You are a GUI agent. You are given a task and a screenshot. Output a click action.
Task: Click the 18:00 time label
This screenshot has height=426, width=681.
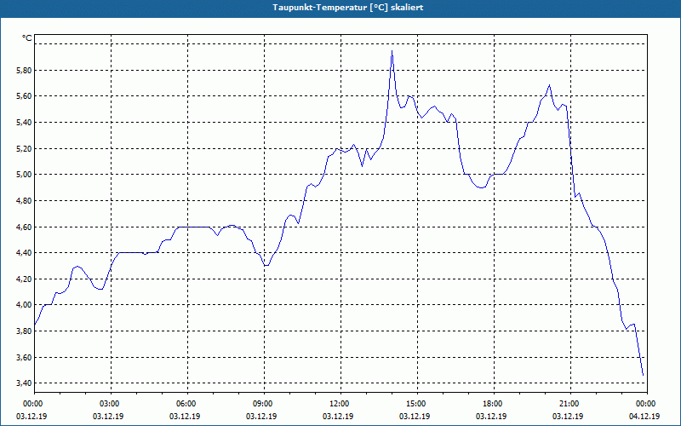[x=494, y=404]
